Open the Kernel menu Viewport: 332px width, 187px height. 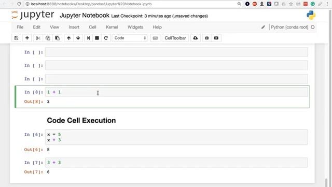(x=112, y=27)
